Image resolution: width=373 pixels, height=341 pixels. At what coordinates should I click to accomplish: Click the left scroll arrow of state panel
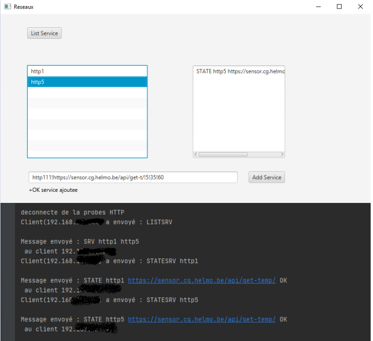click(195, 154)
